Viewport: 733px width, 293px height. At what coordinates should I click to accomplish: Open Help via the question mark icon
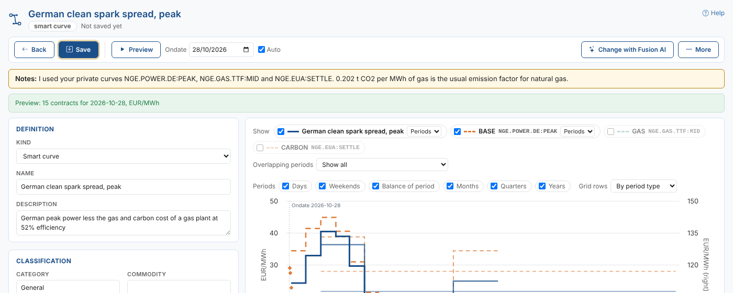pos(706,13)
